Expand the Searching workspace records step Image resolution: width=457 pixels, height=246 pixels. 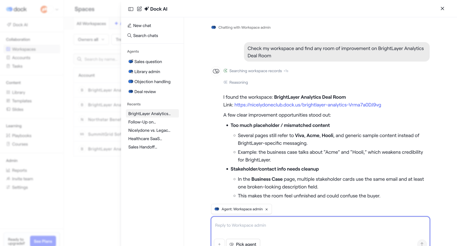click(x=255, y=71)
